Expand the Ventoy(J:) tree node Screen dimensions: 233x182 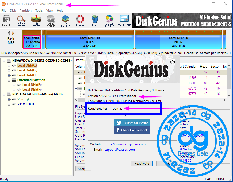point(9,99)
